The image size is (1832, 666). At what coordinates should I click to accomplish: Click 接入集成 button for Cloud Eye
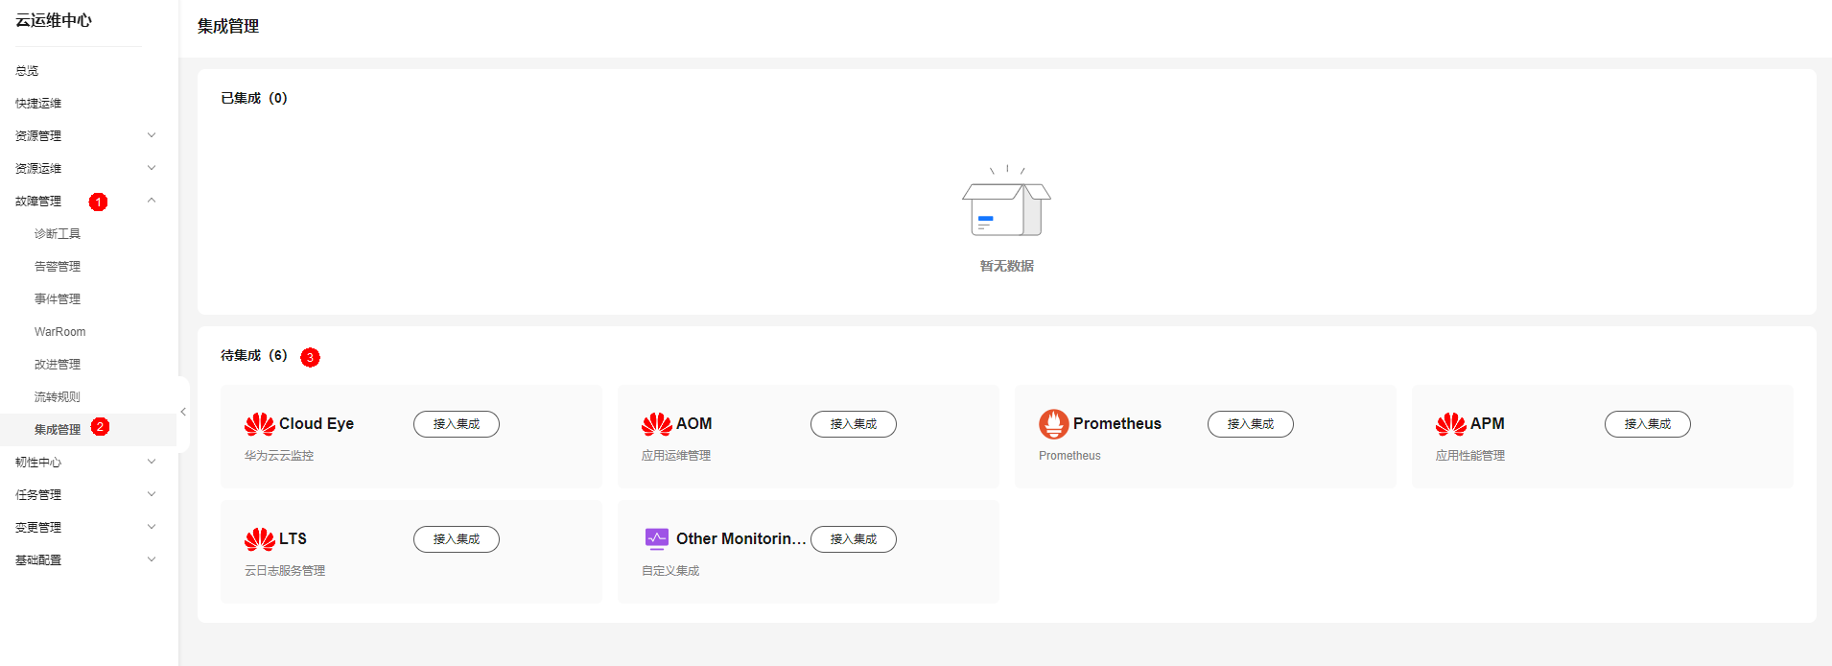point(457,424)
